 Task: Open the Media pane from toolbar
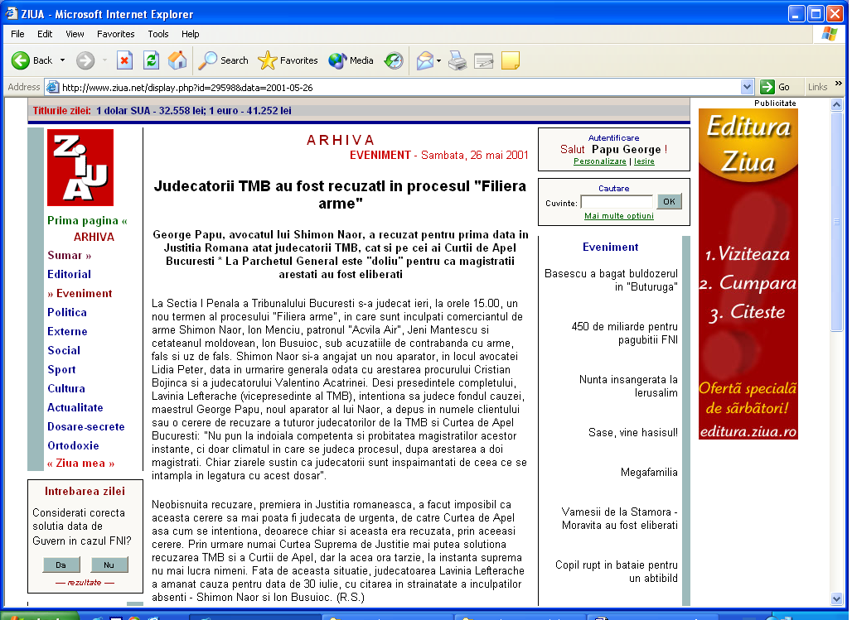351,60
